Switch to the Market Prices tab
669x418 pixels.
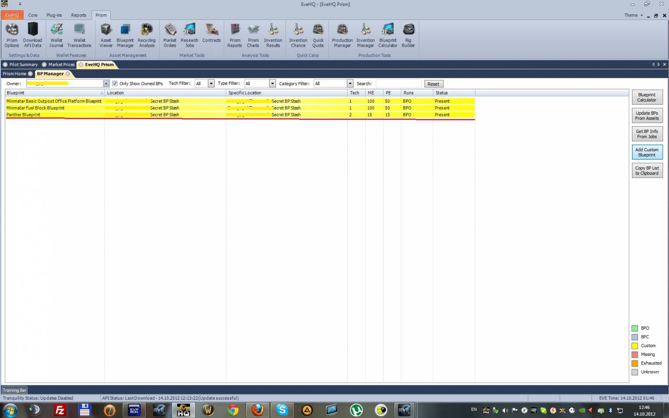tap(61, 64)
